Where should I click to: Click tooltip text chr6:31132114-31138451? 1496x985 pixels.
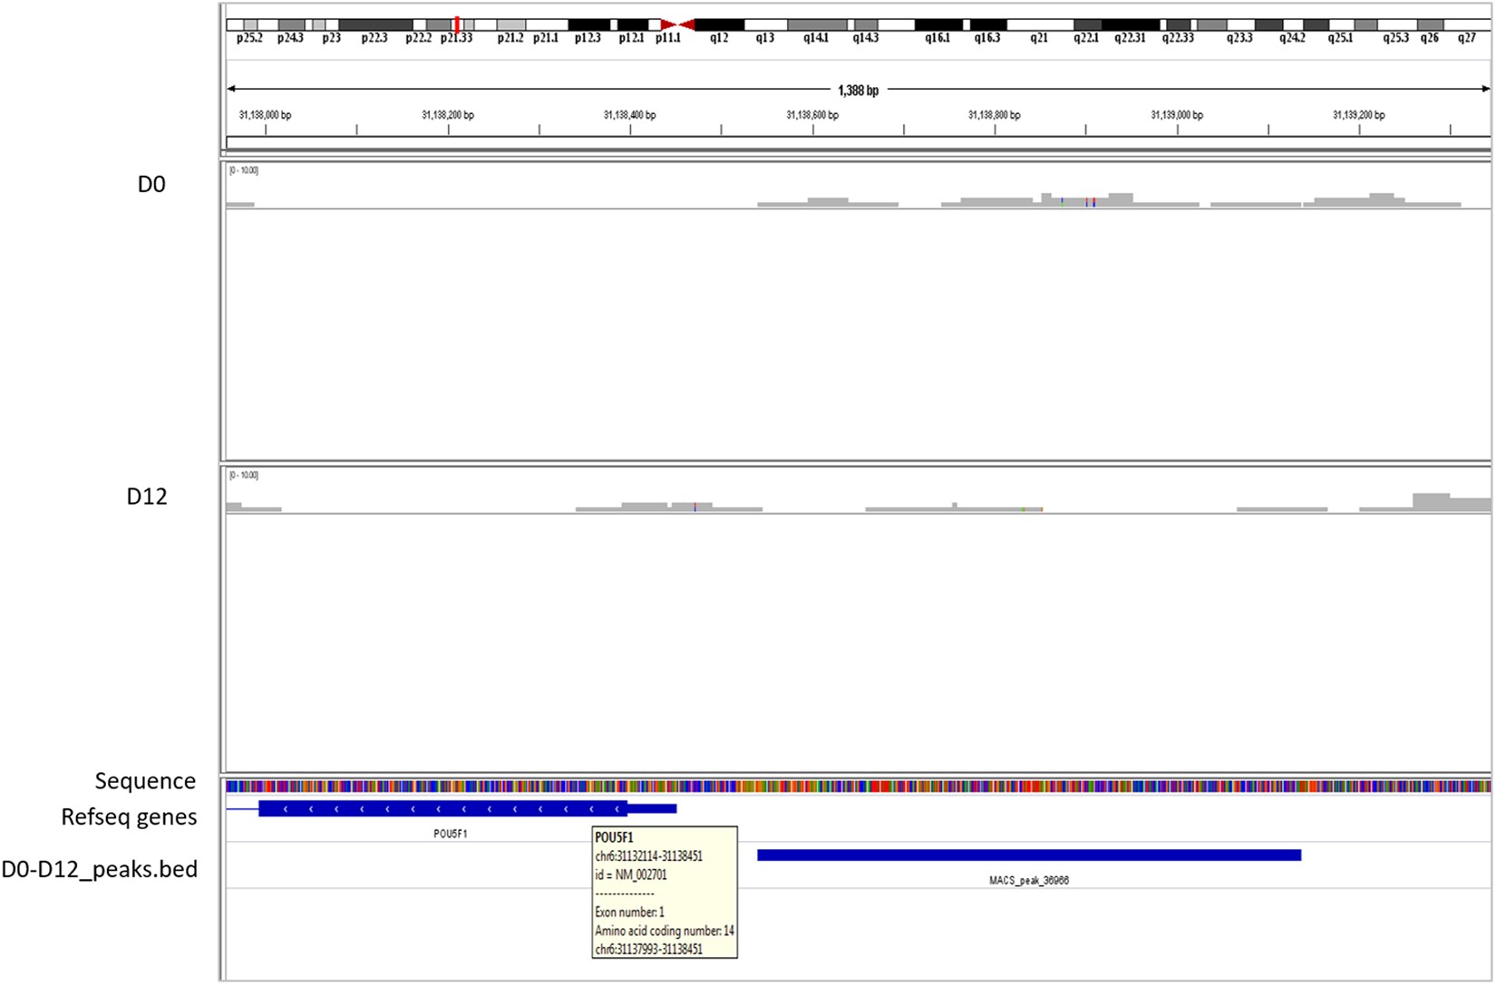point(648,856)
